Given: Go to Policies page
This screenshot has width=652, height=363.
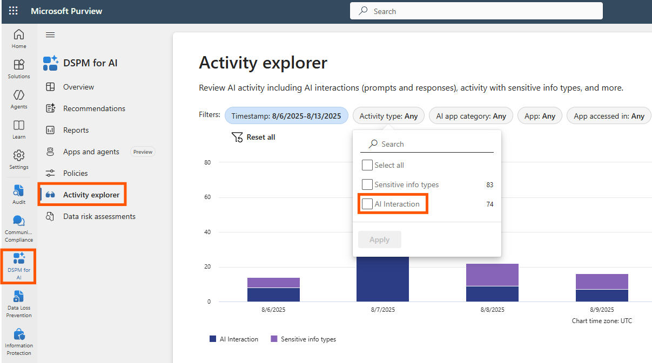Looking at the screenshot, I should (75, 173).
